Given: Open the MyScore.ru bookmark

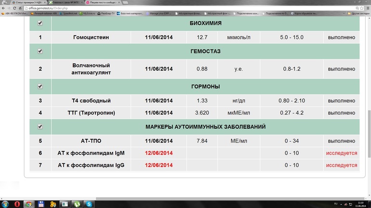Looking at the screenshot, I should (x=87, y=13).
